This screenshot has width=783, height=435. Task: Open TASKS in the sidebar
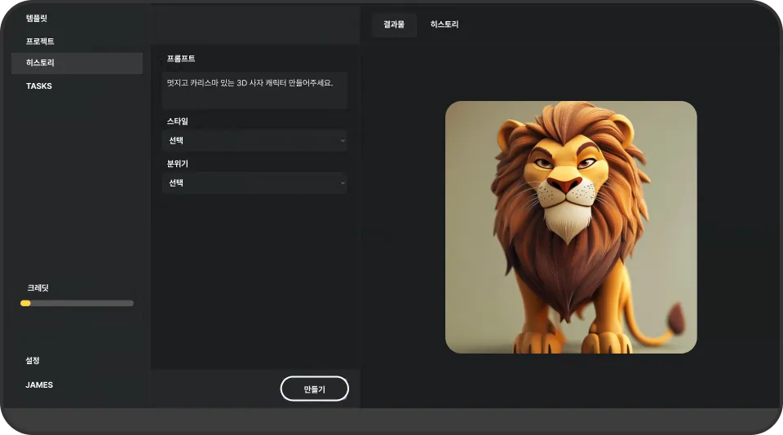click(39, 86)
